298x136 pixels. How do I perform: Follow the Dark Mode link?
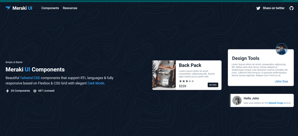(96, 83)
